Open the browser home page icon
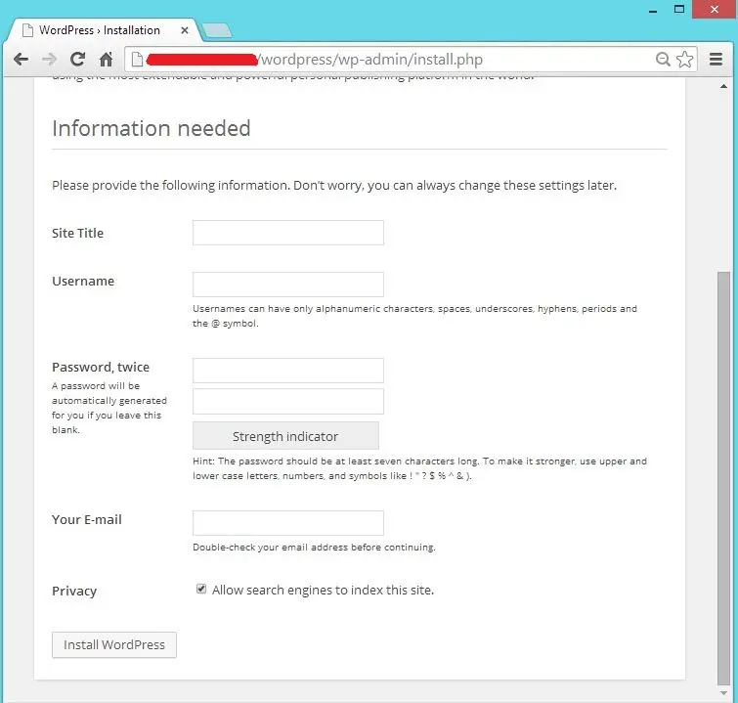Image resolution: width=738 pixels, height=703 pixels. [106, 60]
